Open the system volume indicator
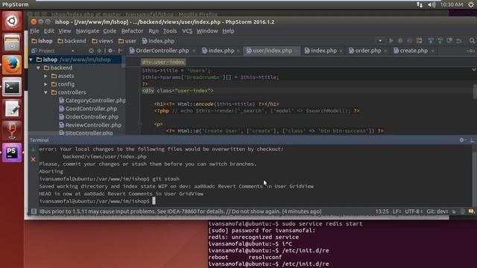477x268 pixels. (x=432, y=4)
